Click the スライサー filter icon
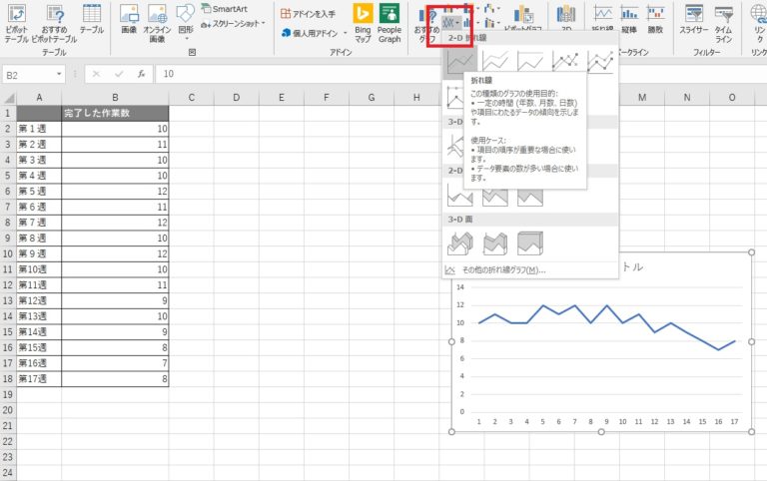Screen dimensions: 767x481 pyautogui.click(x=694, y=20)
